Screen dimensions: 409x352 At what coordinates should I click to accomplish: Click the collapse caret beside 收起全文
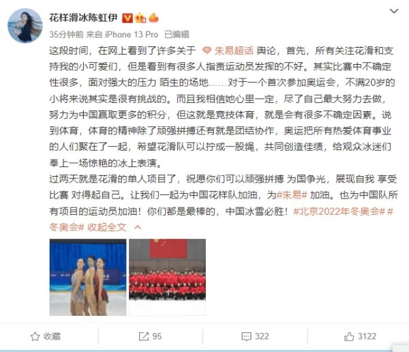click(138, 227)
